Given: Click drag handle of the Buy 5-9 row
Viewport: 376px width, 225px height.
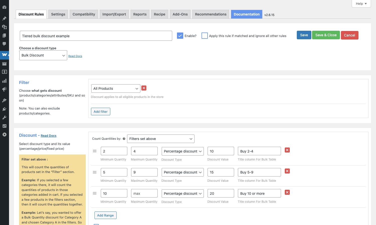Looking at the screenshot, I should pos(95,172).
